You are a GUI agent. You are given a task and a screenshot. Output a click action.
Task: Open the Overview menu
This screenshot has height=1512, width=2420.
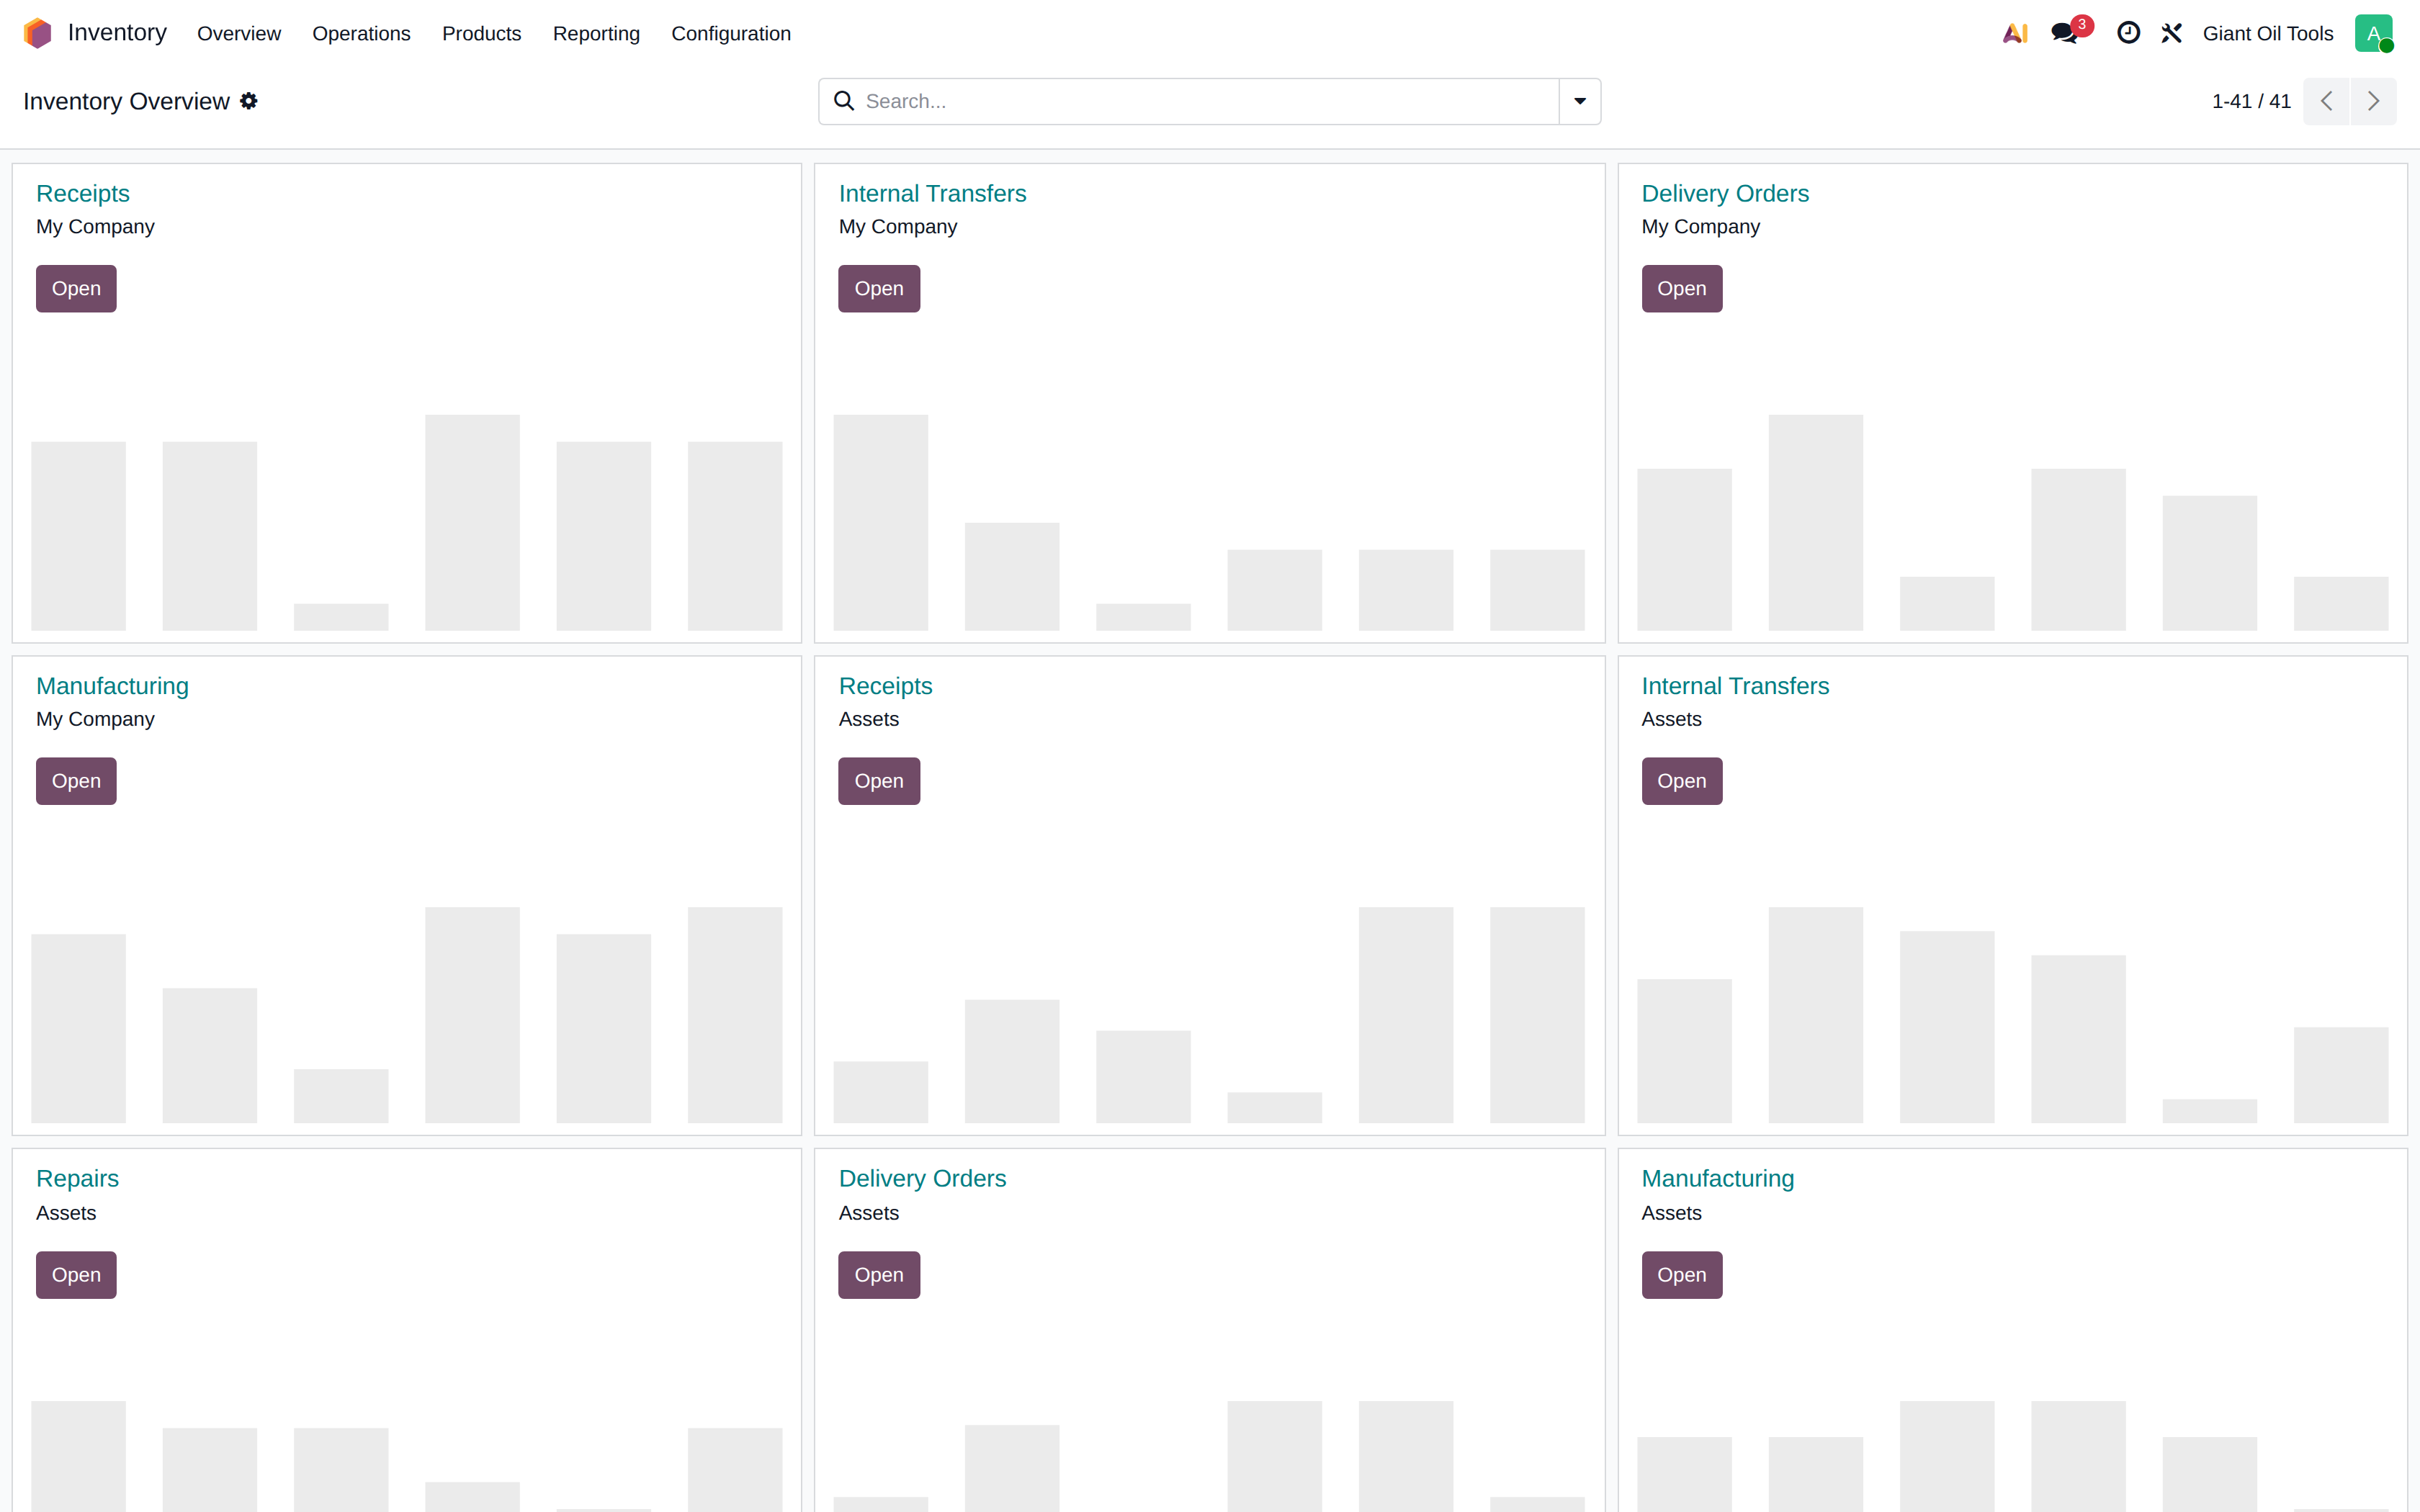pyautogui.click(x=239, y=33)
